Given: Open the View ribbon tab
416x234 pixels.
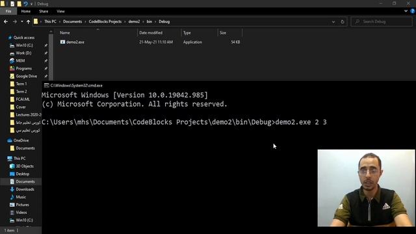Looking at the screenshot, I should (x=60, y=12).
